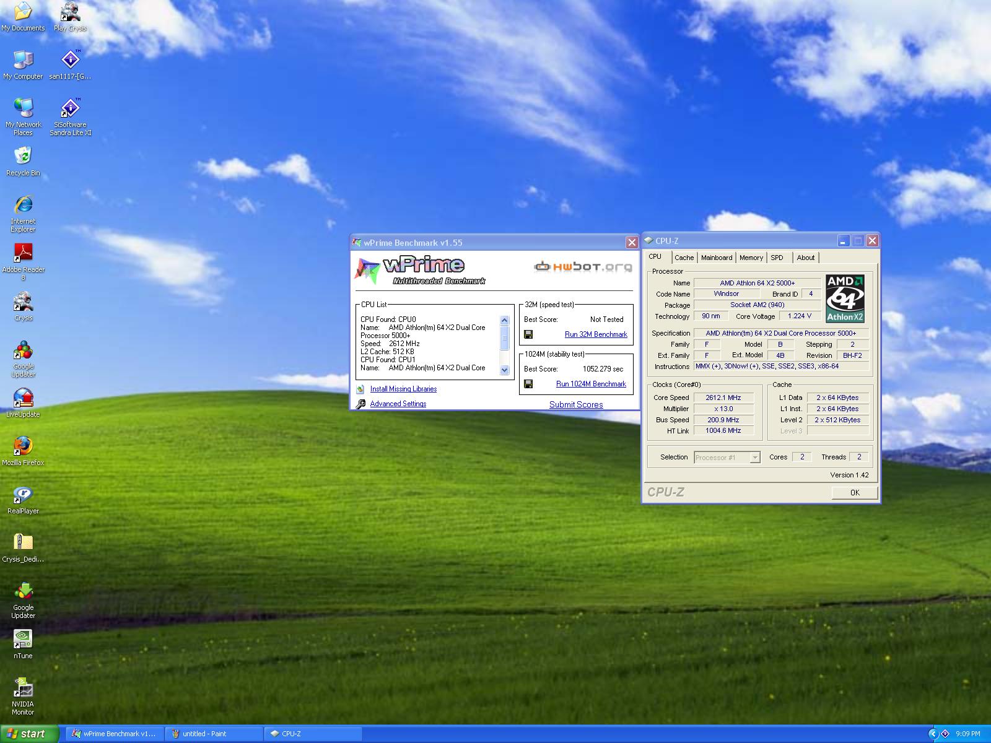Select the Crysis desktop shortcut
The image size is (991, 743).
tap(23, 306)
